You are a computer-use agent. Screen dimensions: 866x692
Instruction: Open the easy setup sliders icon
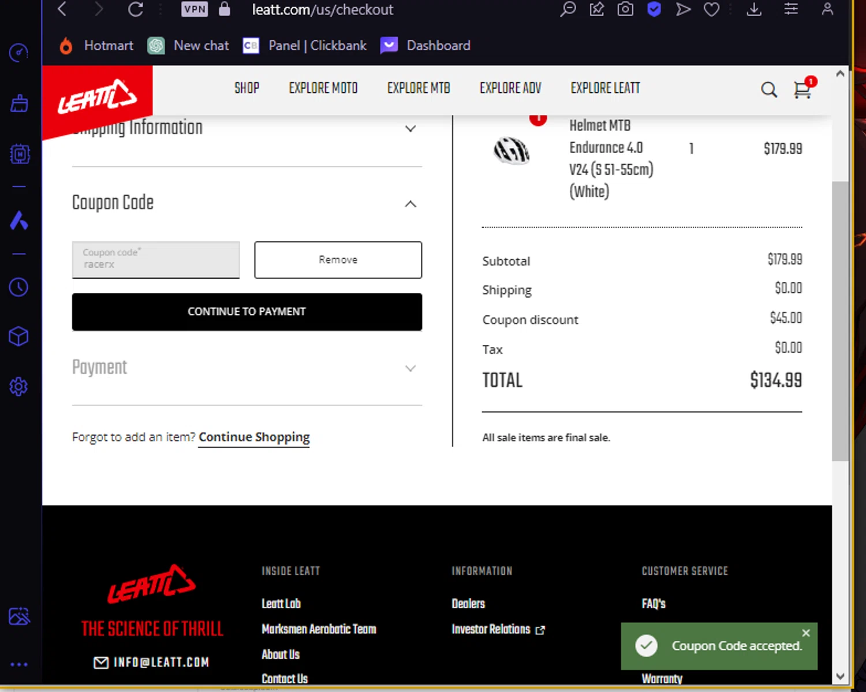coord(791,9)
